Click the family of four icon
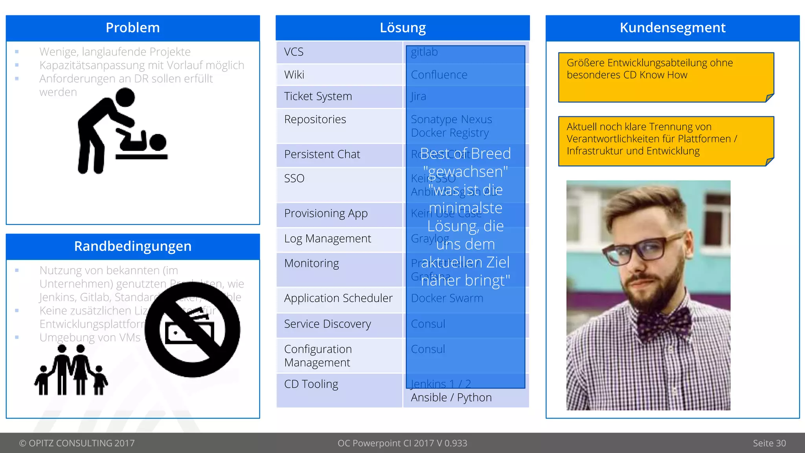Image resolution: width=805 pixels, height=453 pixels. pos(71,370)
